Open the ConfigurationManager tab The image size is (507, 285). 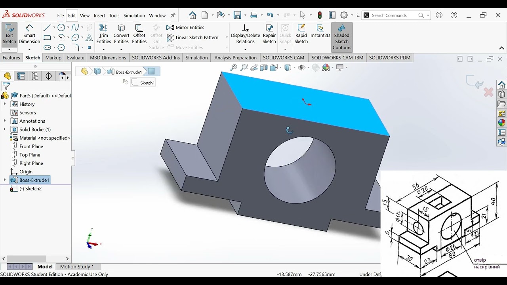pos(35,76)
